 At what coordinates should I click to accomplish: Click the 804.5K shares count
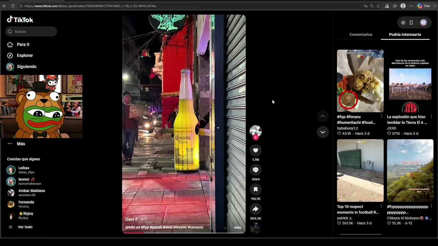tap(256, 218)
